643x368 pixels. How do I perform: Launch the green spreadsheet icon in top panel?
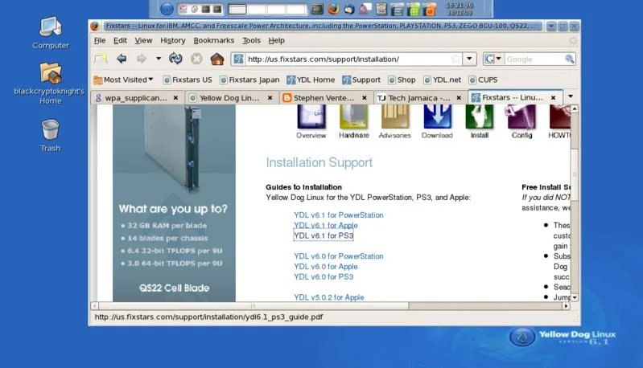click(x=414, y=9)
